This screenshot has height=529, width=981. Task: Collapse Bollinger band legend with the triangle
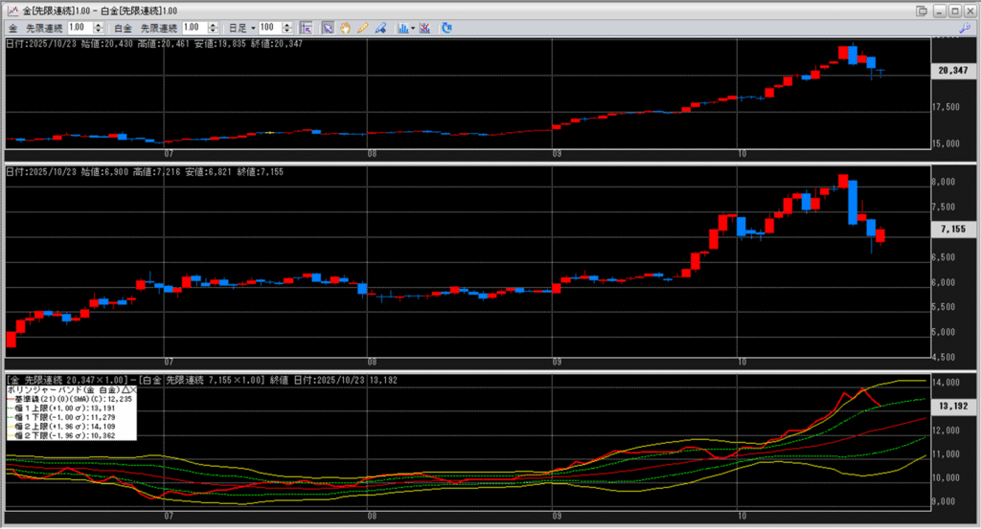124,391
